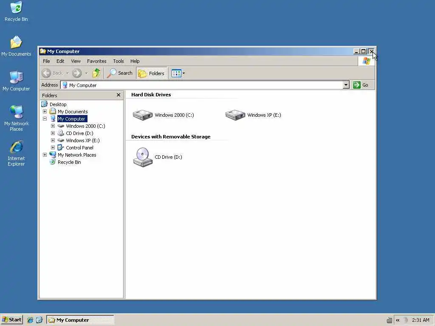Open the File menu
Screen dimensions: 435x326
[46, 61]
